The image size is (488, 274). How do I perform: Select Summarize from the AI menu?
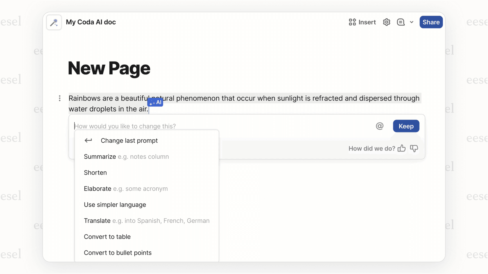coord(100,156)
